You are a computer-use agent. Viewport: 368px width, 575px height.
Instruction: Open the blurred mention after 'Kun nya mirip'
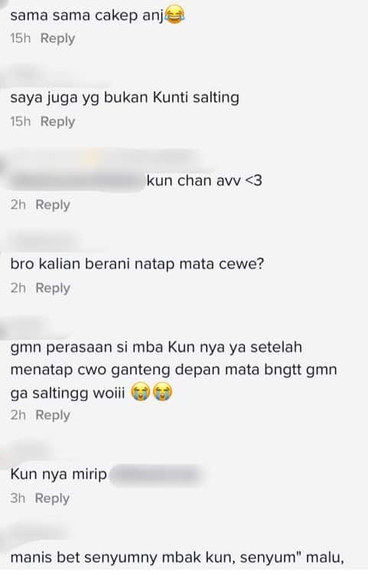(x=155, y=475)
